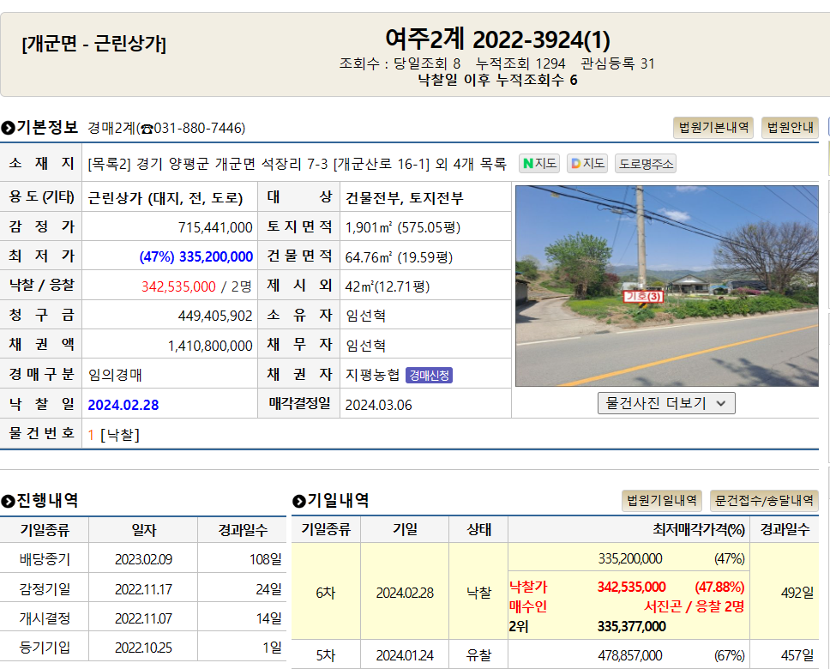Click item number 1 [낙찰]

(x=113, y=435)
